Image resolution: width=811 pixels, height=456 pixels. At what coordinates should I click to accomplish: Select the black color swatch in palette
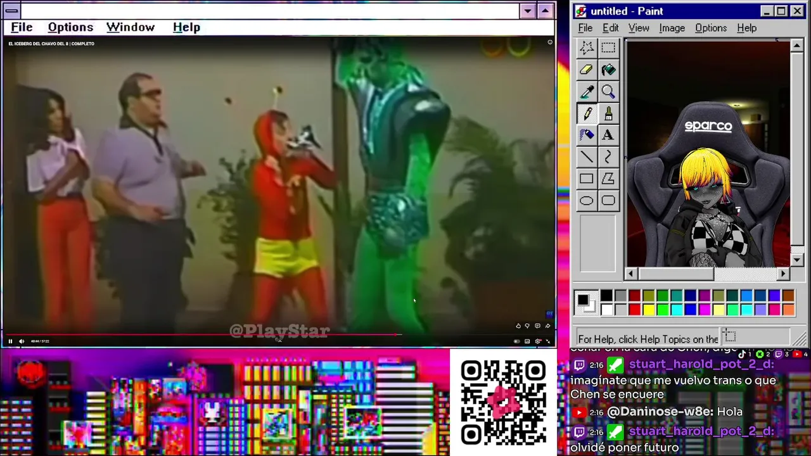606,295
